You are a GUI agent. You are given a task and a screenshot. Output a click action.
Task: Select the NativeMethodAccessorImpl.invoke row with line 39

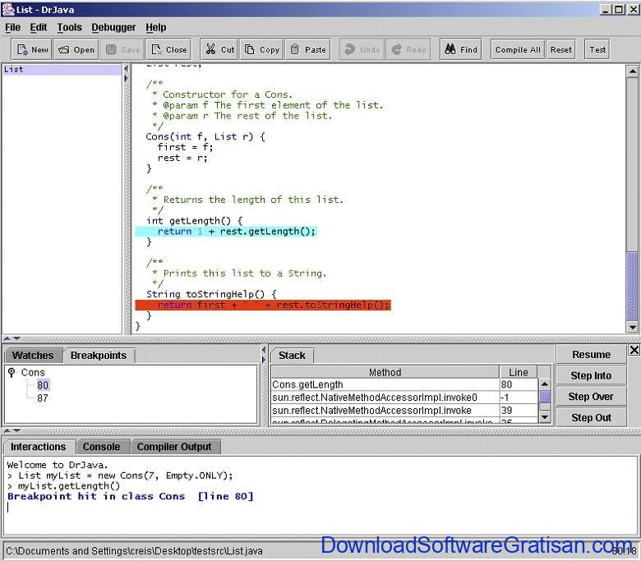pyautogui.click(x=404, y=410)
